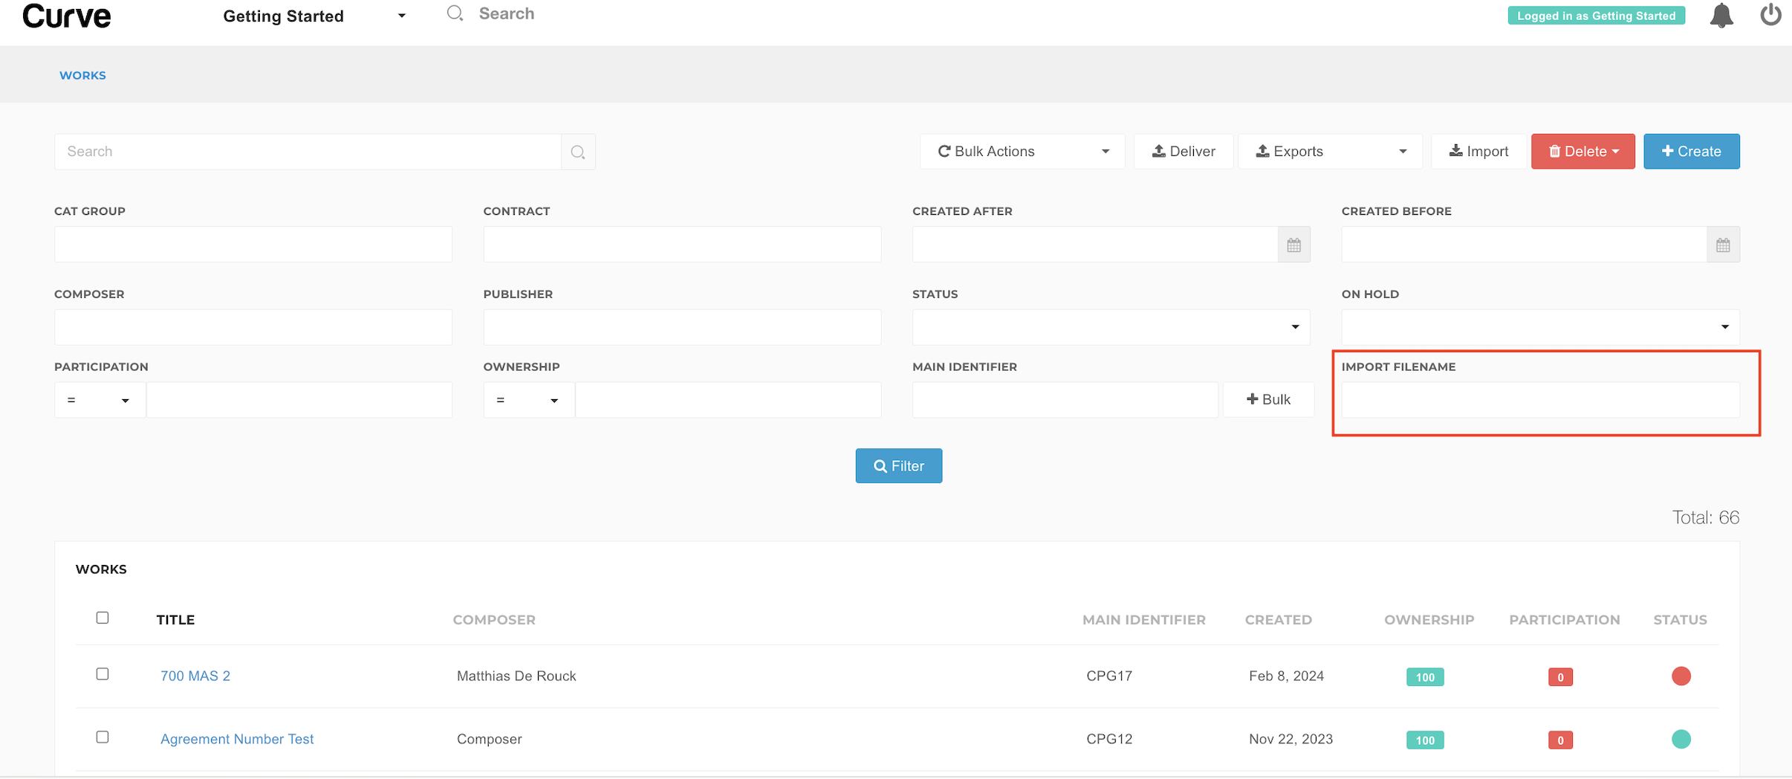Click the top bar search magnifier icon
Image resolution: width=1792 pixels, height=779 pixels.
(x=455, y=13)
